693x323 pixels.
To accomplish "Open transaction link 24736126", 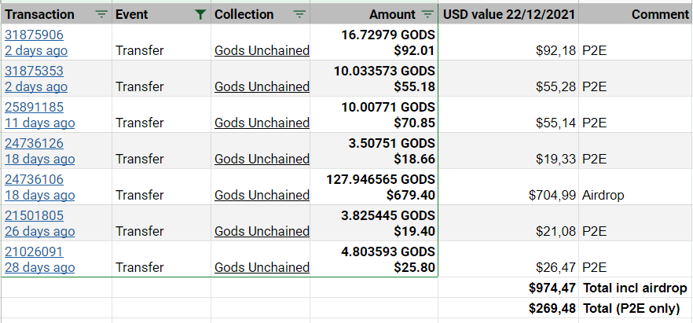I will point(34,143).
